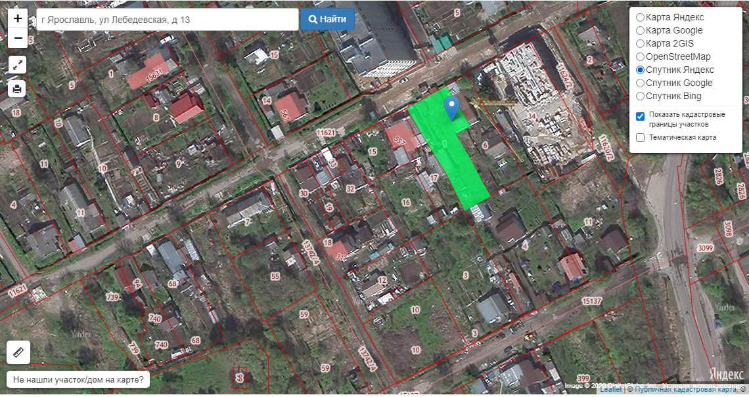
Task: Open the ruler measurement tool
Action: tap(18, 352)
